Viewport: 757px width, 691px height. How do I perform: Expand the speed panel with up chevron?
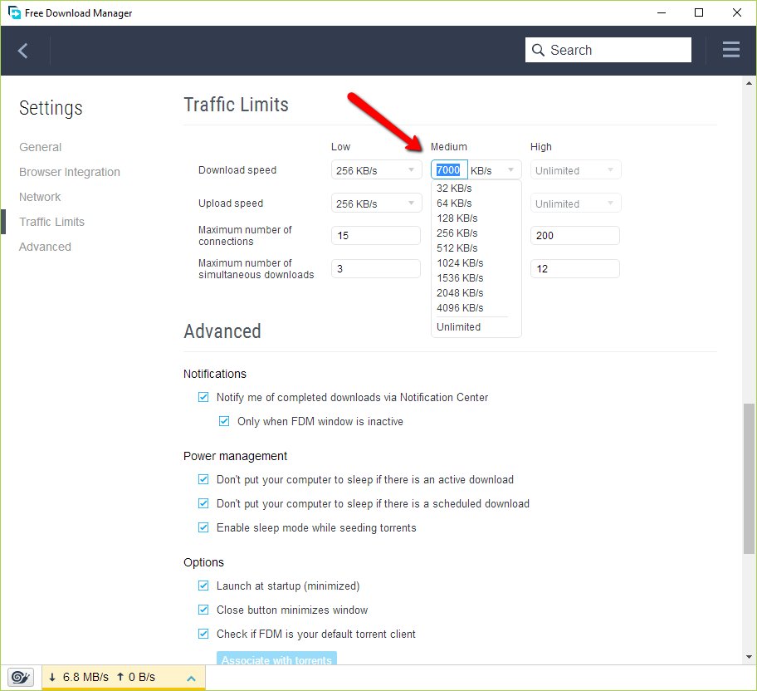[x=191, y=679]
